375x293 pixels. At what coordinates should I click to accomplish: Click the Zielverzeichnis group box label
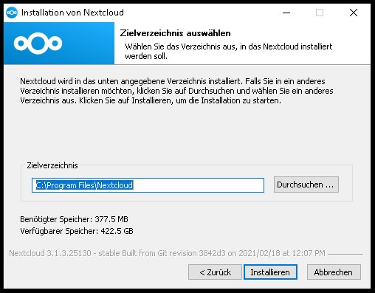[52, 165]
